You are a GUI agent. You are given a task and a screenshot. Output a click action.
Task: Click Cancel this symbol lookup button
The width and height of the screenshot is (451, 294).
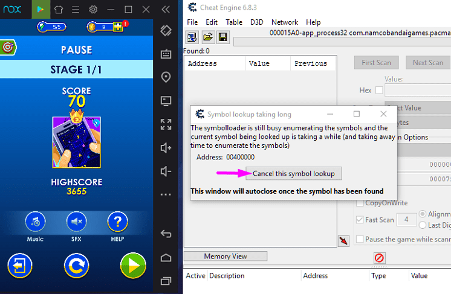click(294, 173)
